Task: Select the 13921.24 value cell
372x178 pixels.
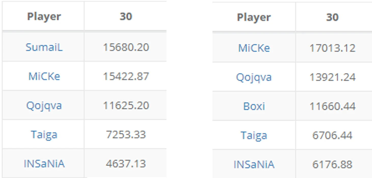Action: pos(332,77)
